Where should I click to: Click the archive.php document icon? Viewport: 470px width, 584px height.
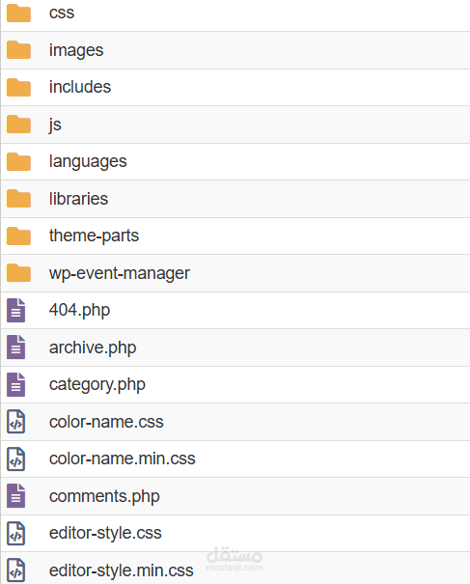coord(16,348)
